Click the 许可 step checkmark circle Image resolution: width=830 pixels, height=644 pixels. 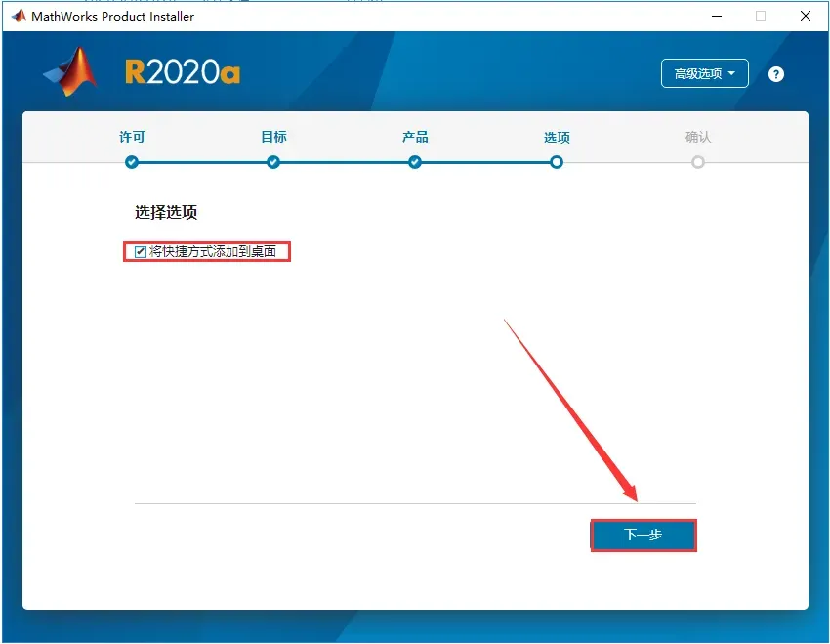pyautogui.click(x=132, y=162)
